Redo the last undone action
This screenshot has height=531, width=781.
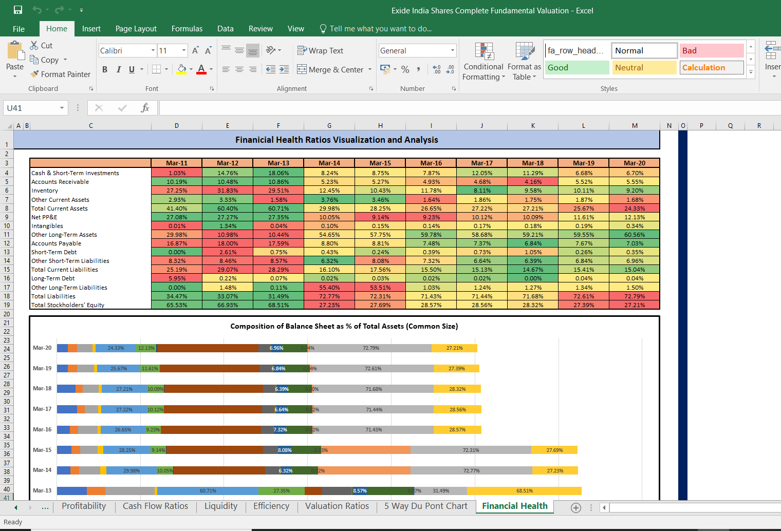(59, 10)
